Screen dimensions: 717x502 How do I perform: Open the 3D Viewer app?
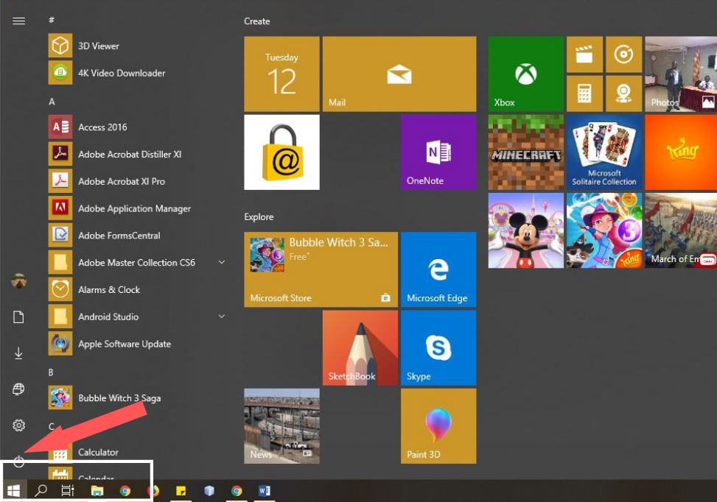(99, 46)
